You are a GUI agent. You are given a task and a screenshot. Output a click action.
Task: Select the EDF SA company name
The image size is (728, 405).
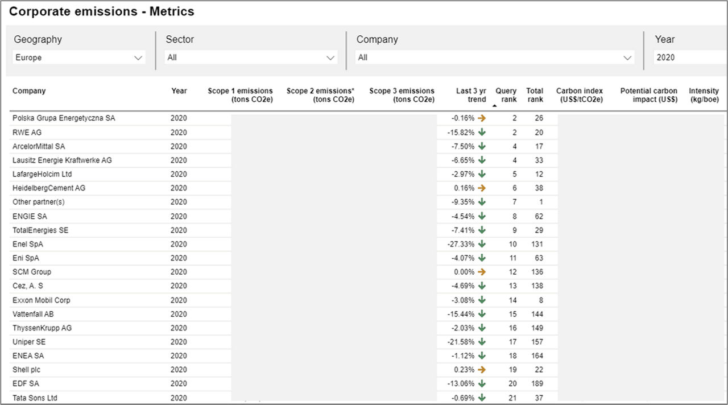(x=26, y=383)
